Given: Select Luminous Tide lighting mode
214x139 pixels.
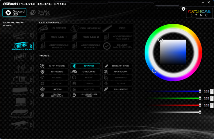Looking at the screenshot, I should click(x=85, y=95).
